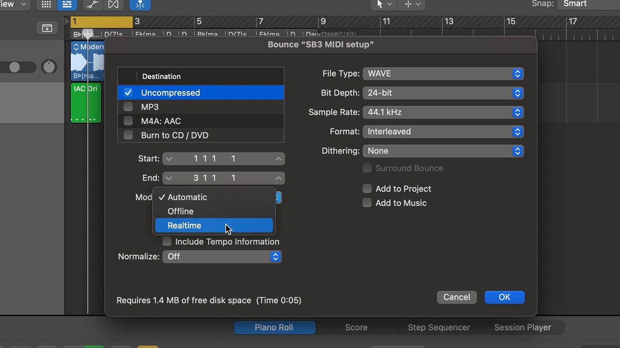This screenshot has height=348, width=620.
Task: Check the Add to Project option
Action: pyautogui.click(x=367, y=189)
